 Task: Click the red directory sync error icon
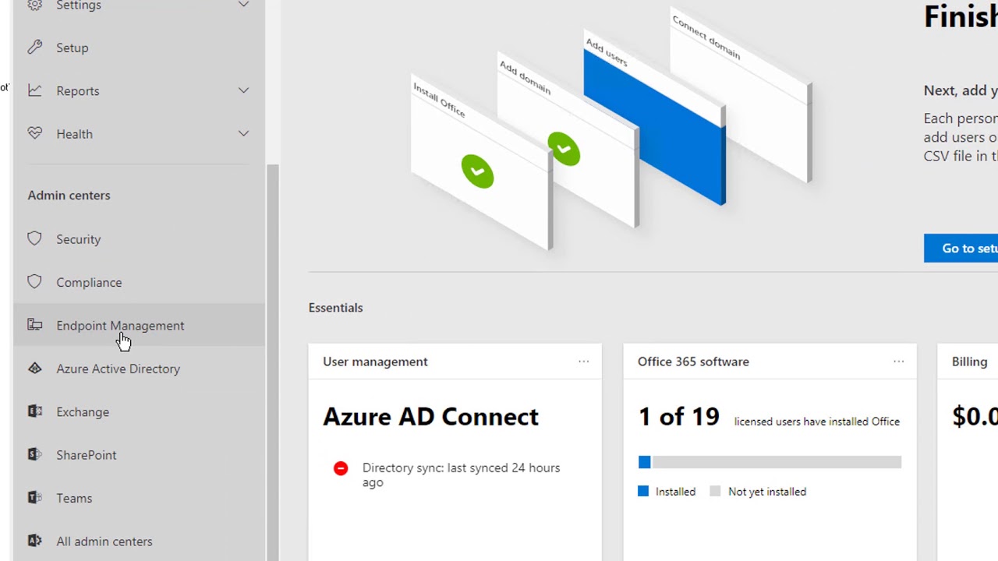tap(341, 468)
